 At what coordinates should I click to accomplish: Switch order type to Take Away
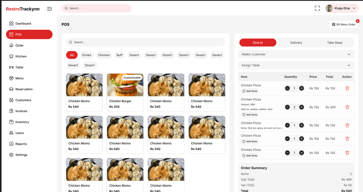click(335, 43)
